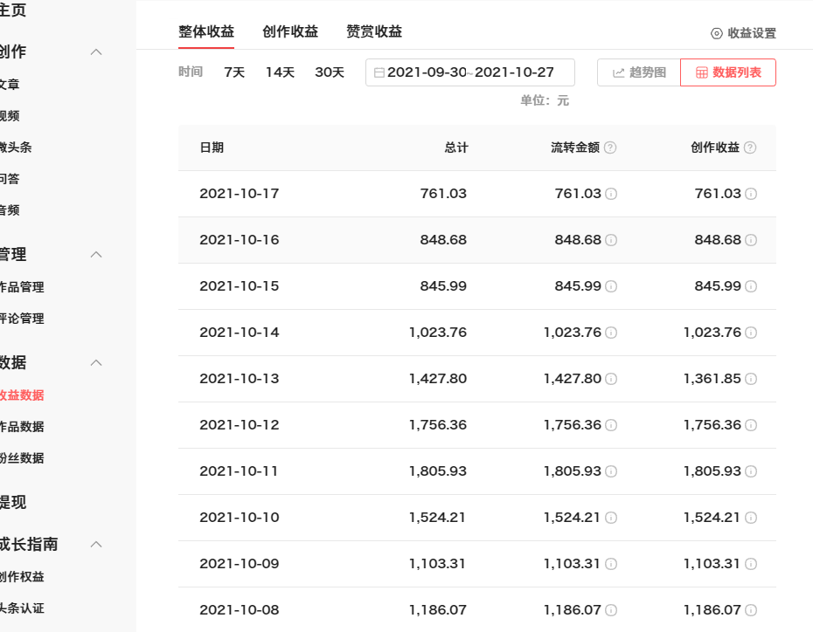This screenshot has width=813, height=632.
Task: Select the 7天 time range
Action: 234,72
